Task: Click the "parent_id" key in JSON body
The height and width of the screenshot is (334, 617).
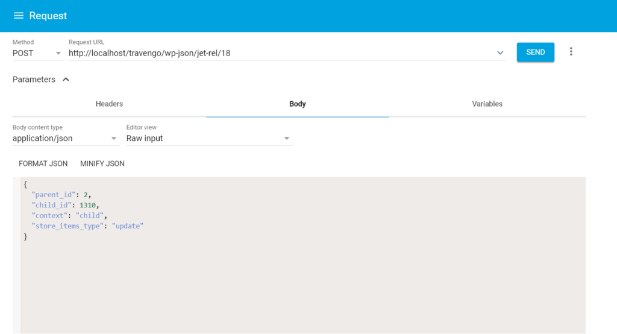Action: click(x=54, y=195)
